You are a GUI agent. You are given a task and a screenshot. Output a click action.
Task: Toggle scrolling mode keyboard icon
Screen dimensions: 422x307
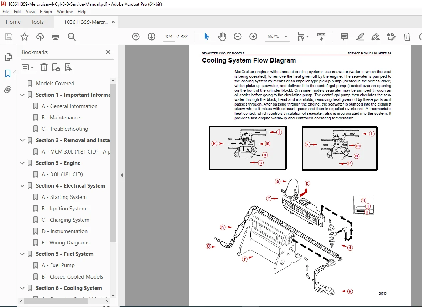321,37
